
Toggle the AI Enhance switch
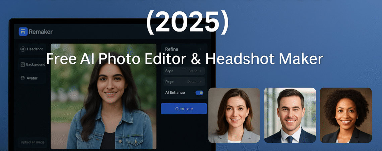199,93
